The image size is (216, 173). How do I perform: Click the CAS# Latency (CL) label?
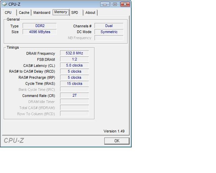point(39,66)
